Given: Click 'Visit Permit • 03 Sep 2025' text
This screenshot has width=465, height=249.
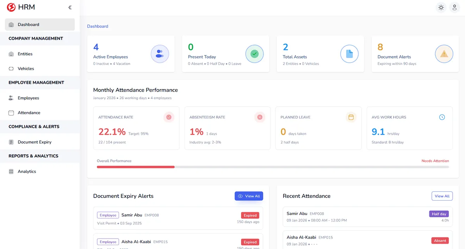Looking at the screenshot, I should pos(119,223).
